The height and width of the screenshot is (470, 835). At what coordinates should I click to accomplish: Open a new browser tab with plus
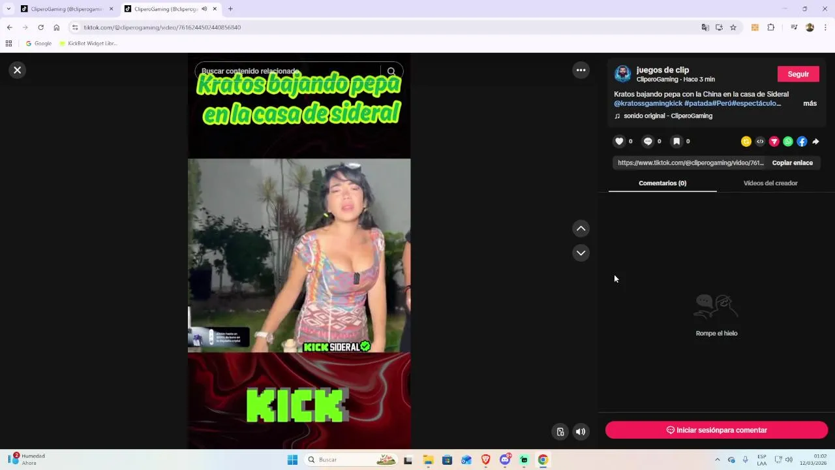230,9
